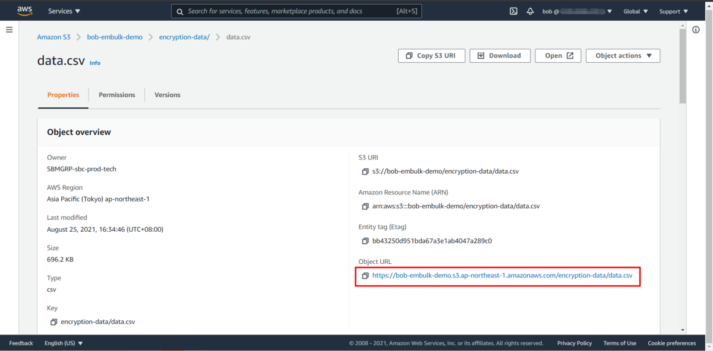Toggle the hamburger navigation menu
This screenshot has height=351, width=713.
click(9, 29)
